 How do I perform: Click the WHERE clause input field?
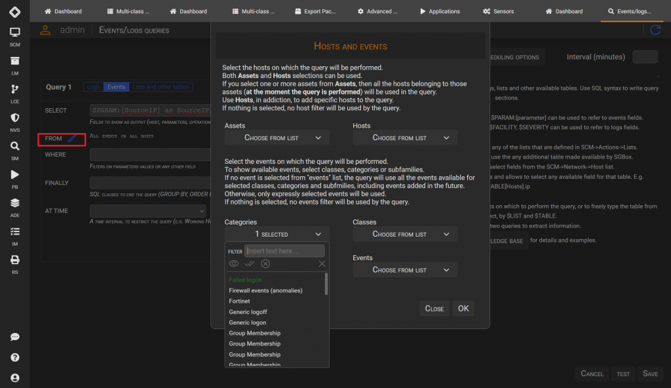(150, 155)
